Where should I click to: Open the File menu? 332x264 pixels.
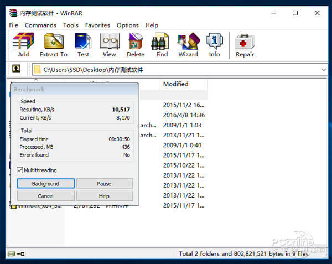pyautogui.click(x=14, y=25)
